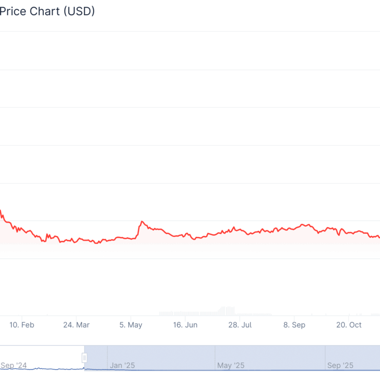The width and height of the screenshot is (380, 380).
Task: Click the Price Chart (USD) heading
Action: [47, 11]
